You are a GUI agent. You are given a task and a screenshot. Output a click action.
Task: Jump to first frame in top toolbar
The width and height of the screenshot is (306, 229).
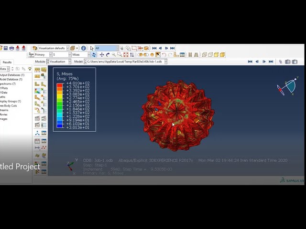coord(154,48)
